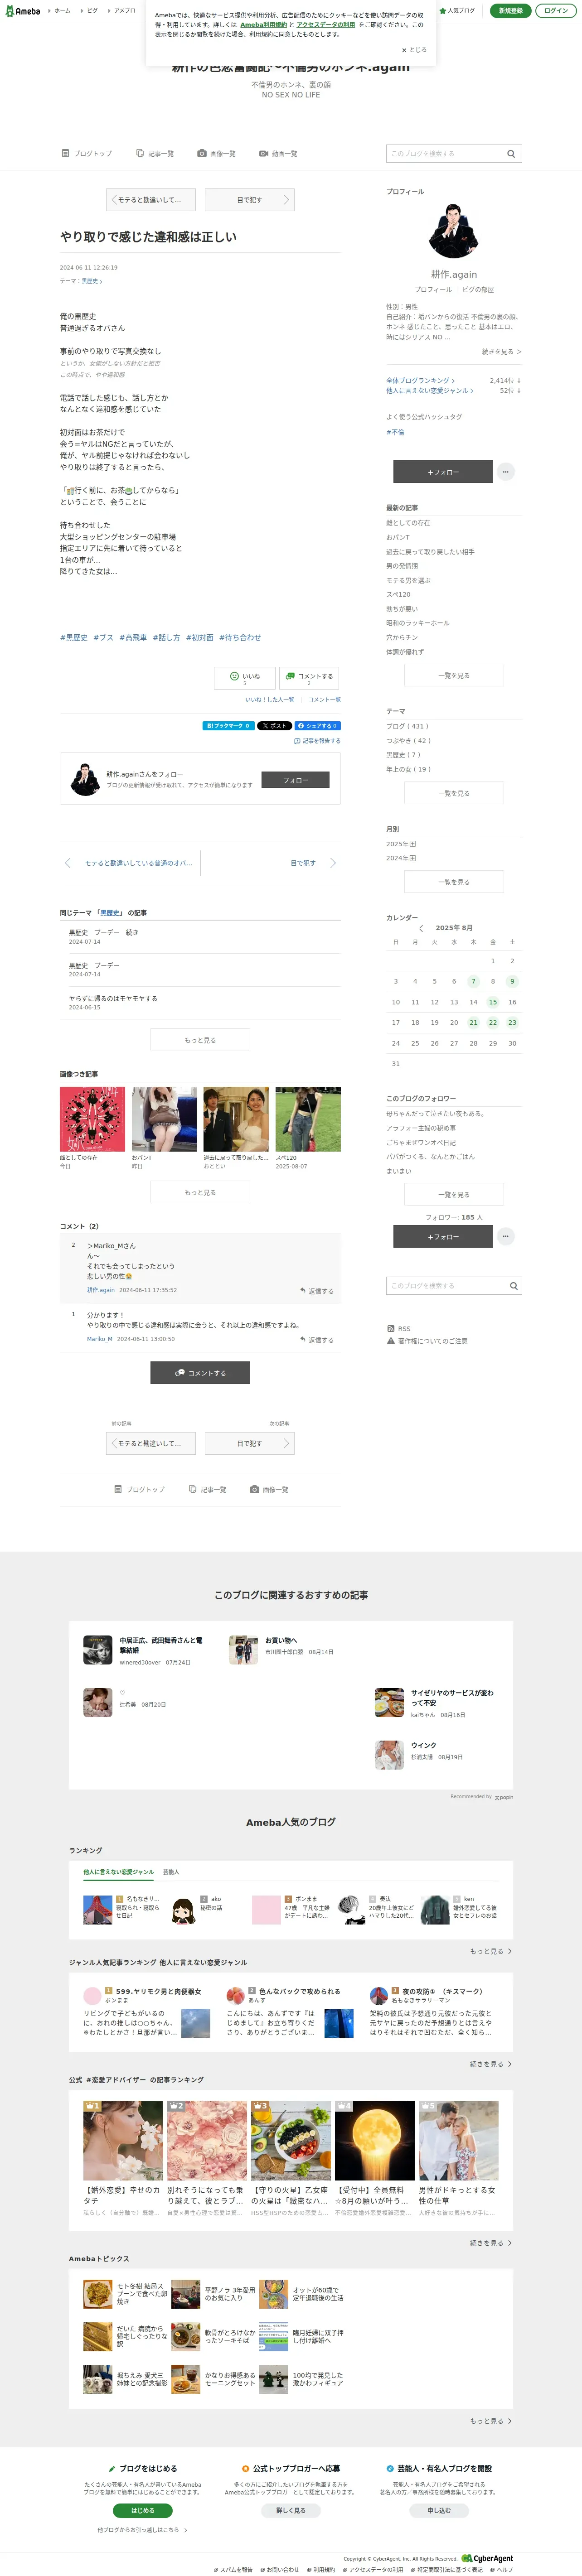
Task: Click the profile avatar of 耕作.again
Action: 454,232
